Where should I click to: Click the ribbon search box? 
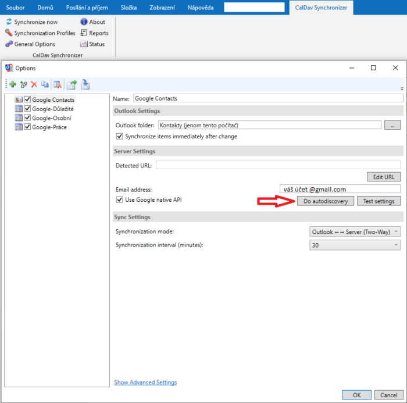click(x=254, y=7)
